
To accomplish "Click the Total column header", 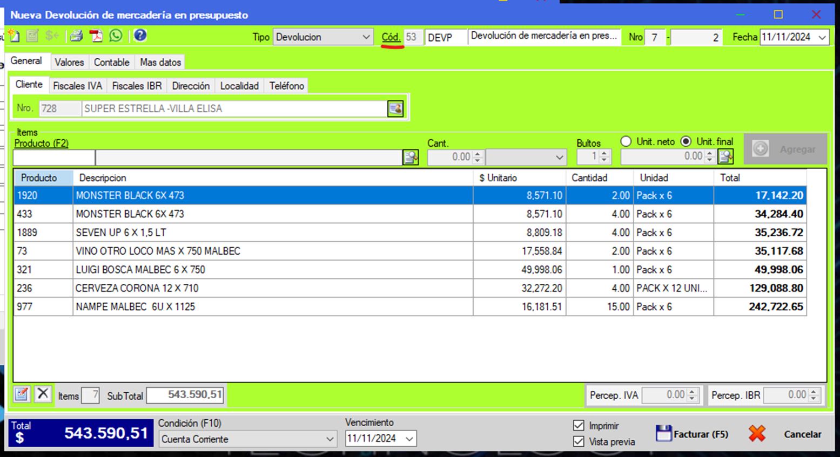I will point(760,178).
